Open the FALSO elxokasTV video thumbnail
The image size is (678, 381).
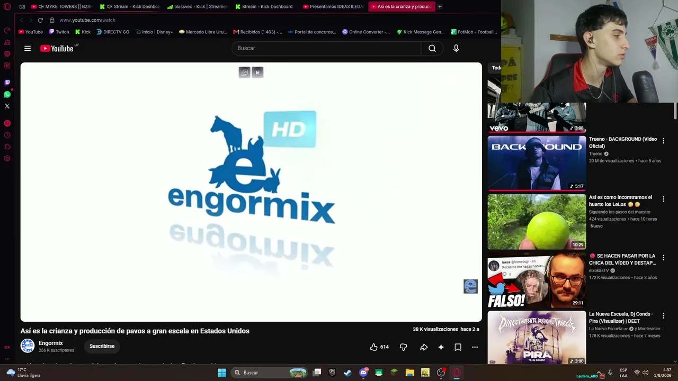tap(537, 280)
